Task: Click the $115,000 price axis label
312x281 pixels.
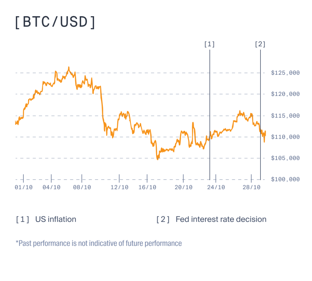Action: [x=285, y=116]
